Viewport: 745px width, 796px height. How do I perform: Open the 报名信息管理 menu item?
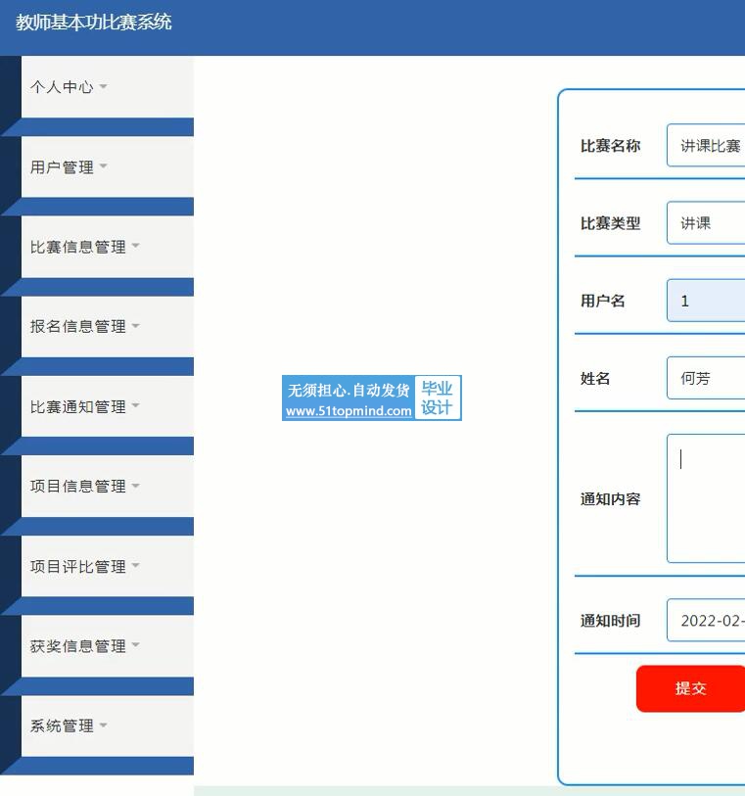[x=107, y=326]
